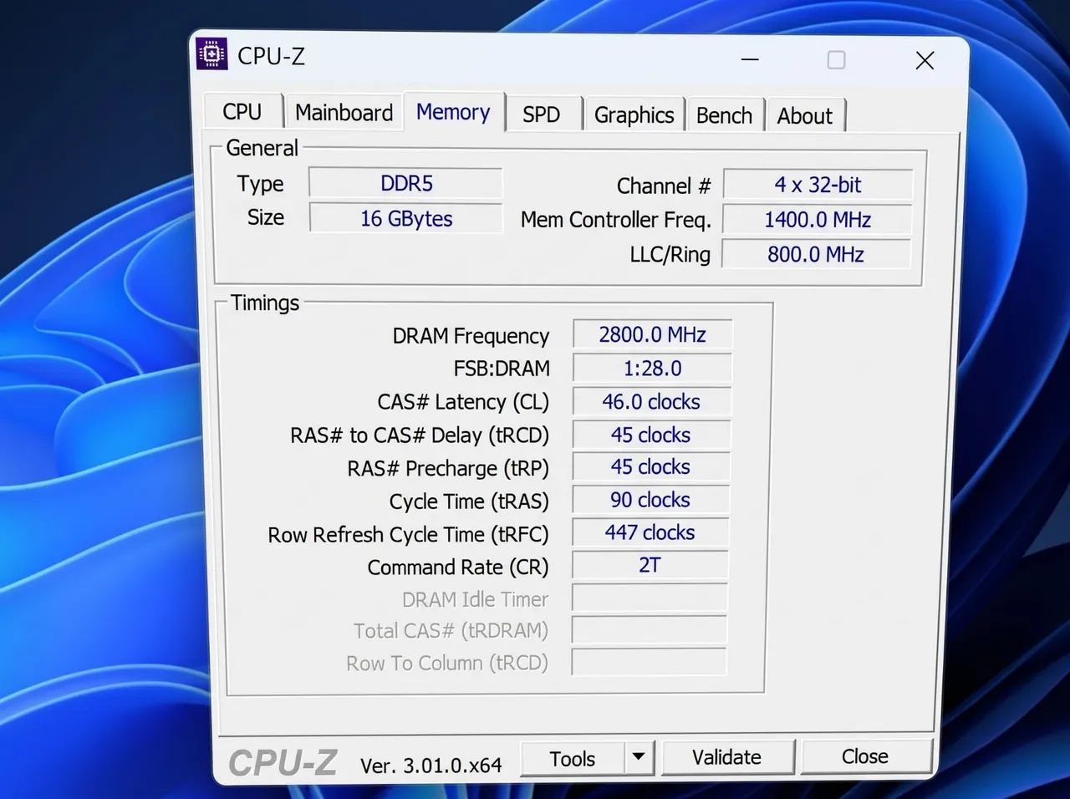Image resolution: width=1070 pixels, height=799 pixels.
Task: Select the 1400.0 MHz controller frequency value
Action: pyautogui.click(x=818, y=220)
